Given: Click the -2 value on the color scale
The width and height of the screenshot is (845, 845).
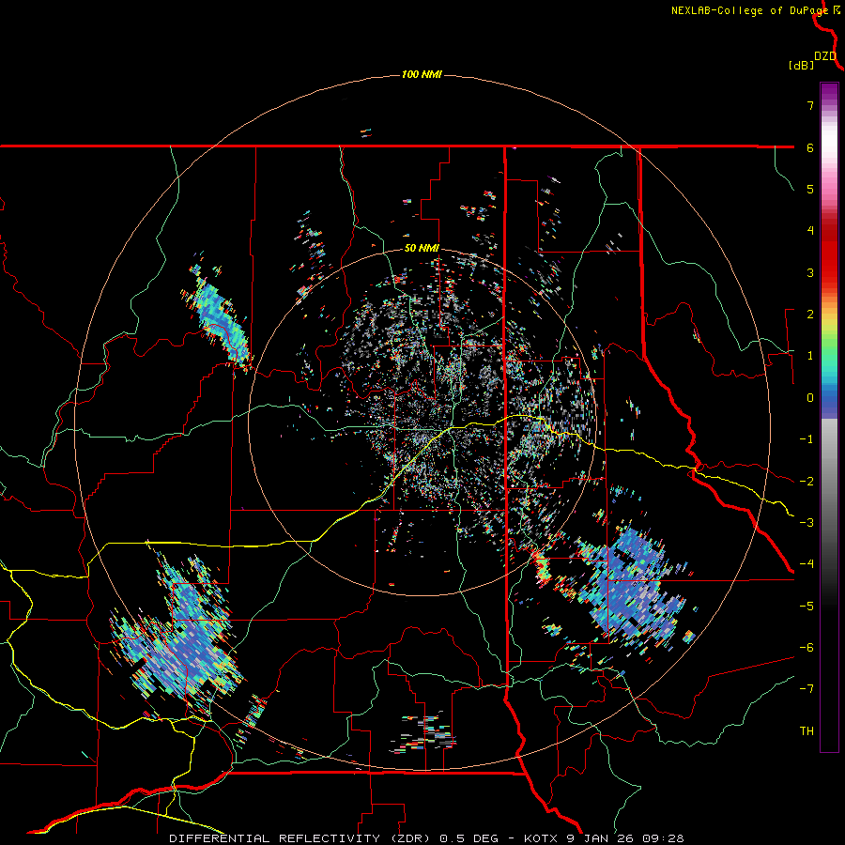Looking at the screenshot, I should point(807,482).
